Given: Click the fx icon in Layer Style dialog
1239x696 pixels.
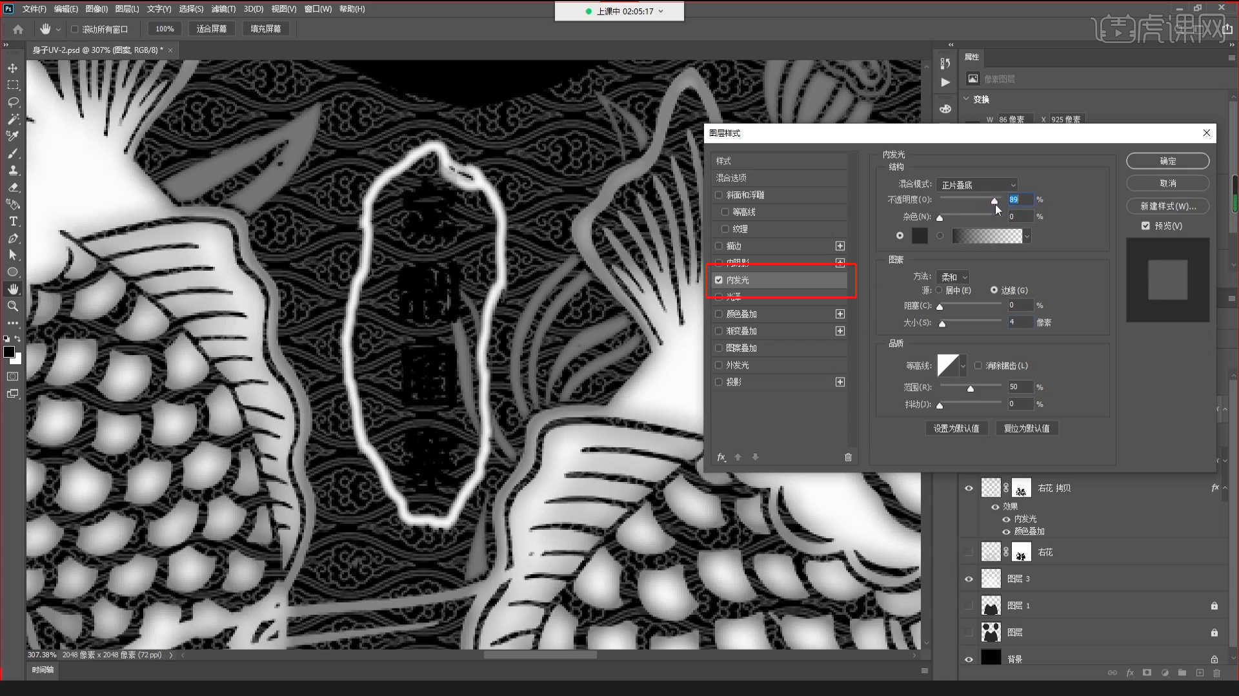Looking at the screenshot, I should tap(721, 457).
